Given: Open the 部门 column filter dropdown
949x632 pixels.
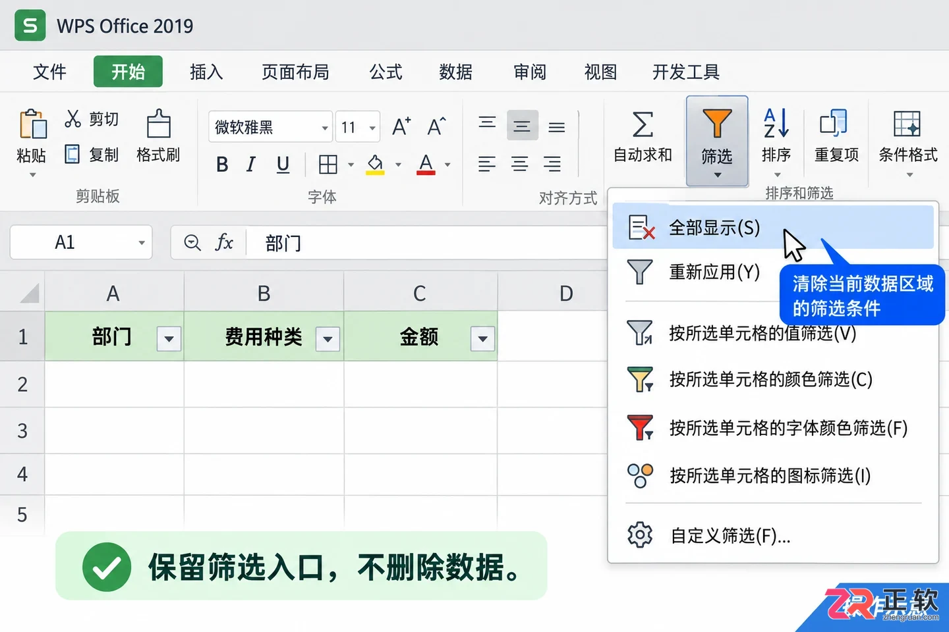Looking at the screenshot, I should (169, 339).
